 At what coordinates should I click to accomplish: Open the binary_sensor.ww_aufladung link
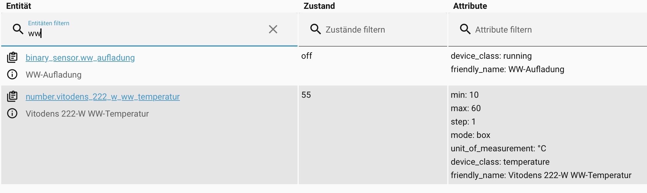tap(80, 58)
